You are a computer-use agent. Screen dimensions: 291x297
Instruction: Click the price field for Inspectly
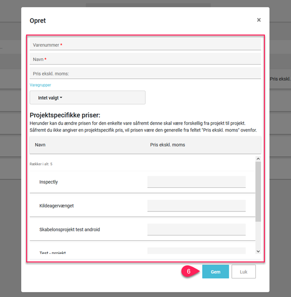click(196, 182)
